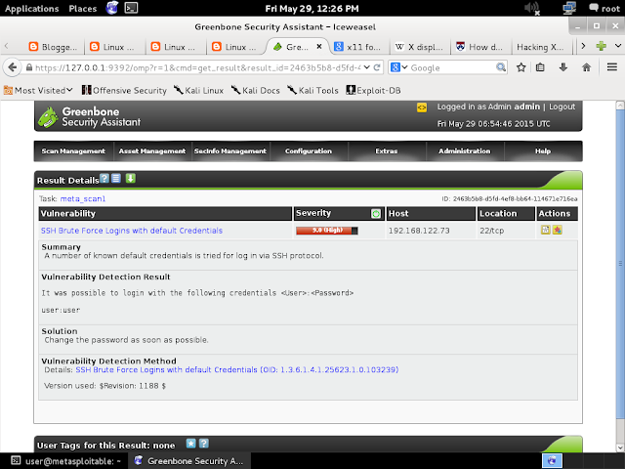Open the Greenbone Help menu

543,151
